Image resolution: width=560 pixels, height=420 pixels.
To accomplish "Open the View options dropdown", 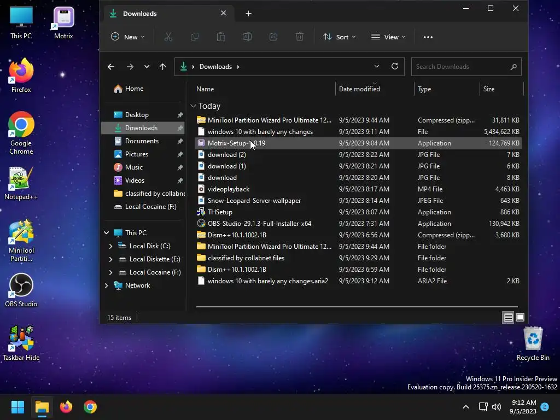I will (388, 37).
